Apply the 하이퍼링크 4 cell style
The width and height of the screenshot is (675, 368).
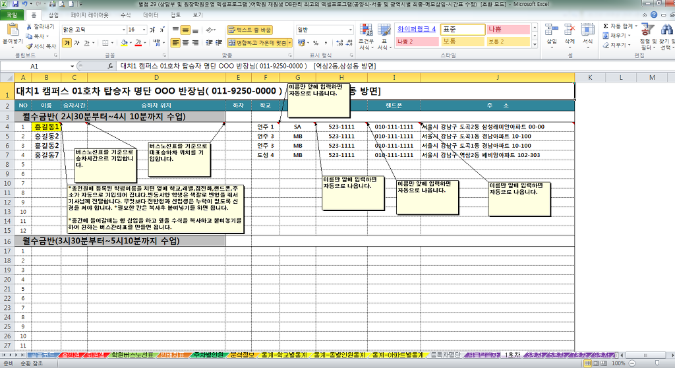[x=417, y=29]
